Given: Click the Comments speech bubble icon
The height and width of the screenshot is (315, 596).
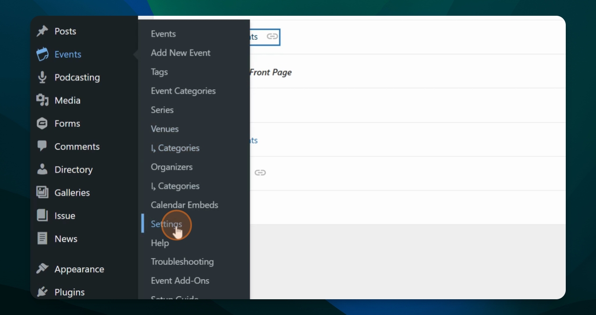Looking at the screenshot, I should [x=43, y=146].
